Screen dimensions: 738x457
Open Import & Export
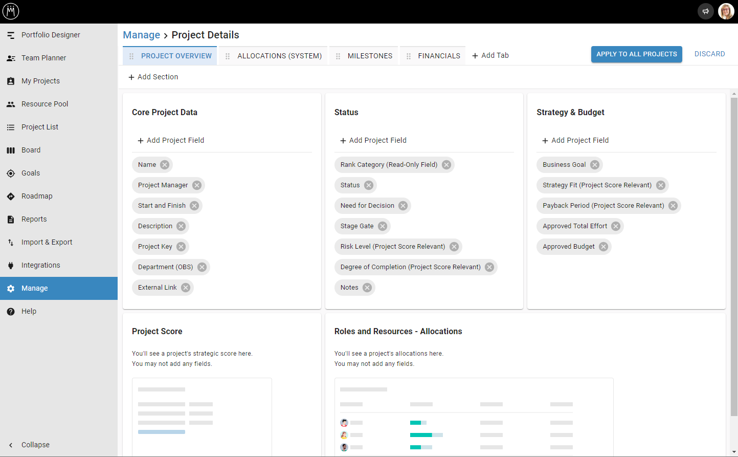click(48, 242)
